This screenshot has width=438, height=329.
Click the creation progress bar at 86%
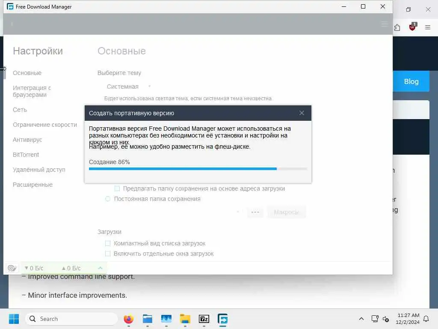[x=198, y=169]
